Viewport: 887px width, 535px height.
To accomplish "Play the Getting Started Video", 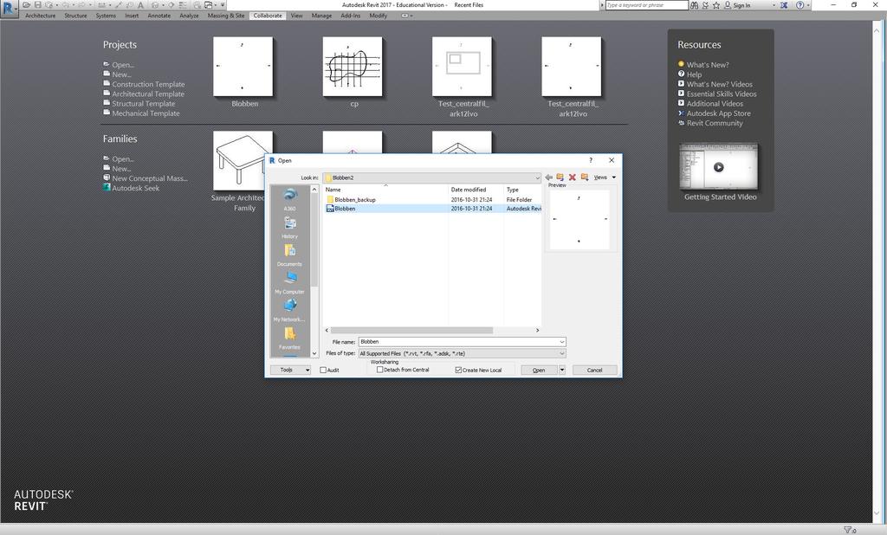I will coord(718,167).
